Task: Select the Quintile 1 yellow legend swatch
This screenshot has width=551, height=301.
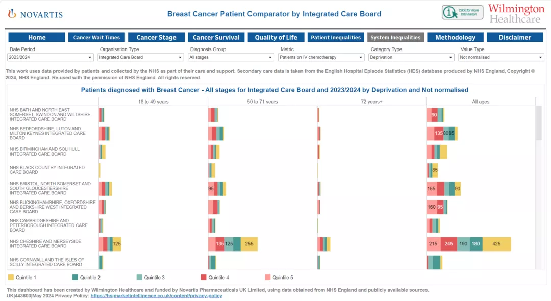Action: coord(11,278)
